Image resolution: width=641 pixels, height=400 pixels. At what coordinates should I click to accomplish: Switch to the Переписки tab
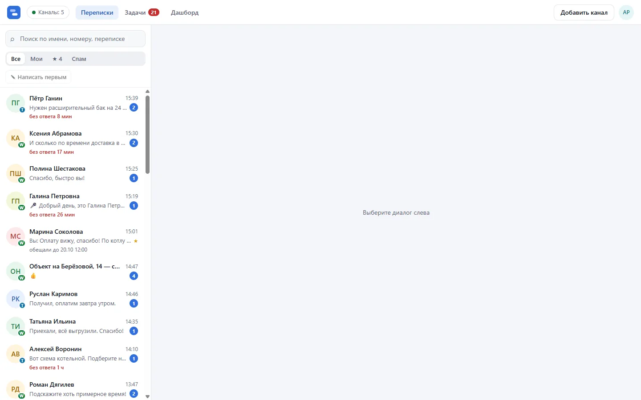97,12
